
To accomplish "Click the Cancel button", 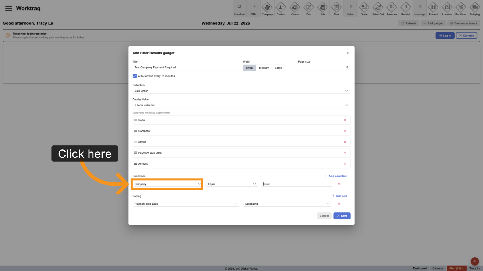I will 324,216.
